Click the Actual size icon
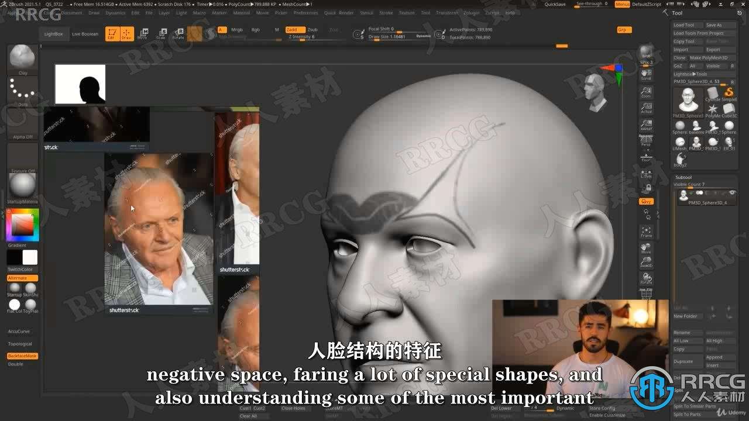Viewport: 749px width, 421px height. (646, 108)
